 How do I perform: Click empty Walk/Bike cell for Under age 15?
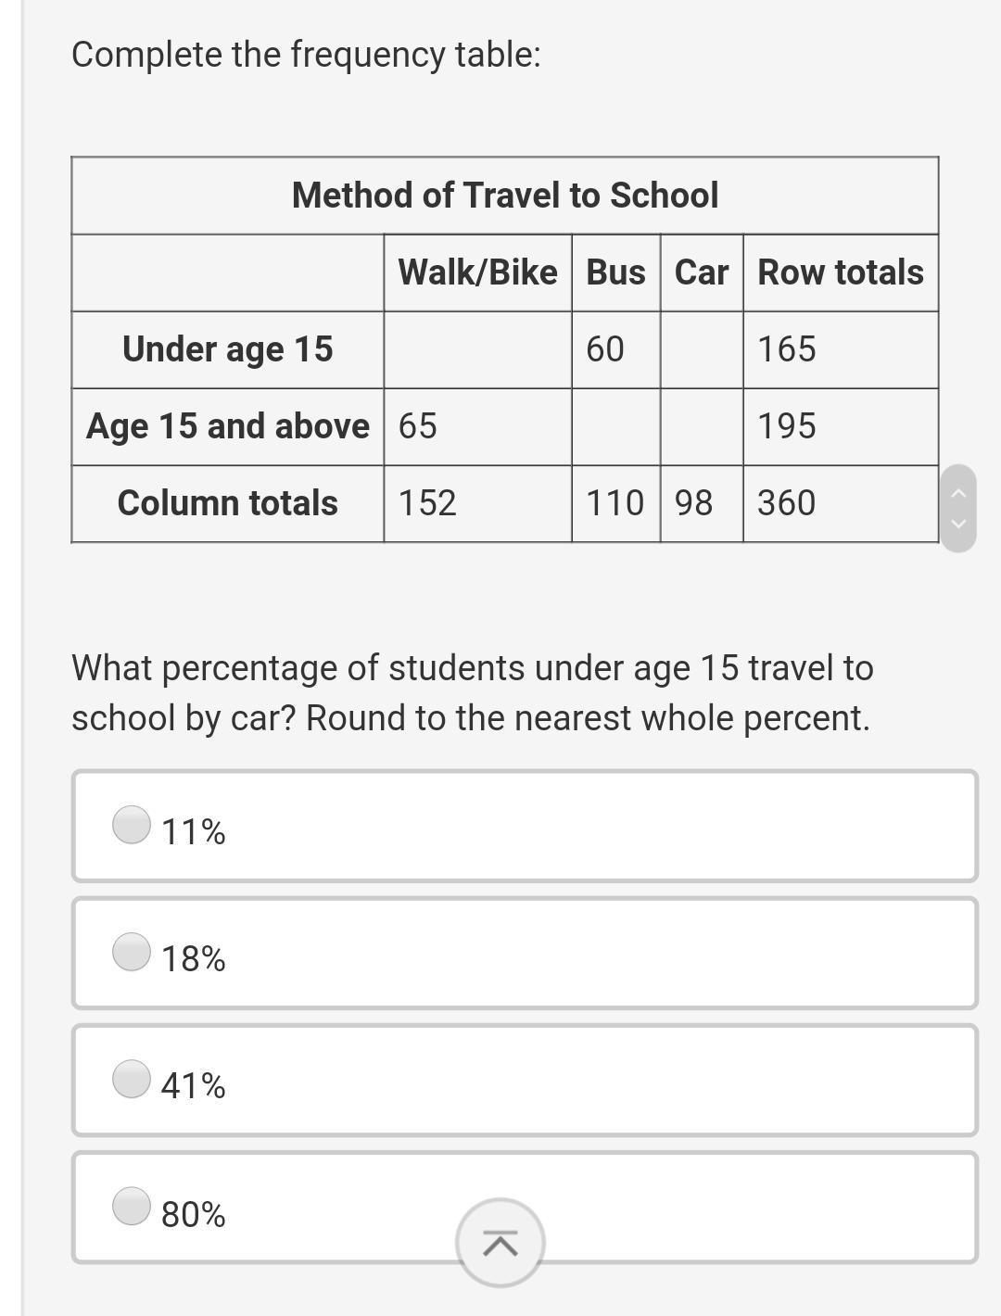[x=477, y=349]
